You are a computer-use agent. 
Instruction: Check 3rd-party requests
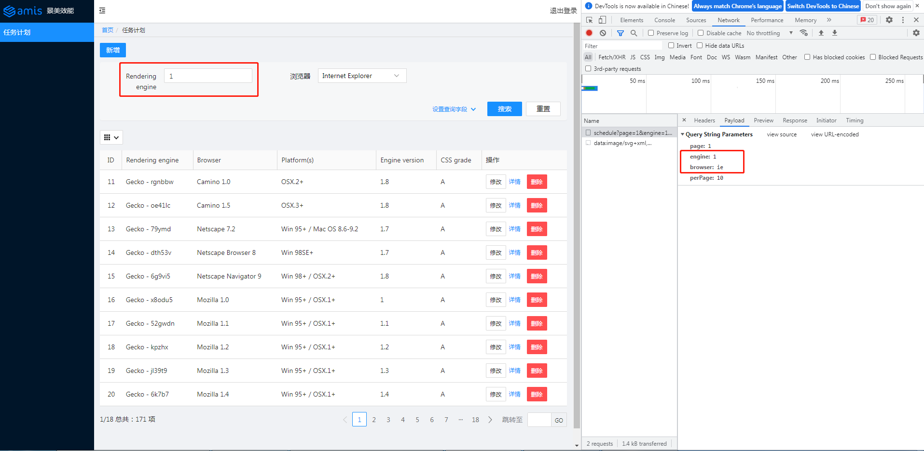point(588,68)
